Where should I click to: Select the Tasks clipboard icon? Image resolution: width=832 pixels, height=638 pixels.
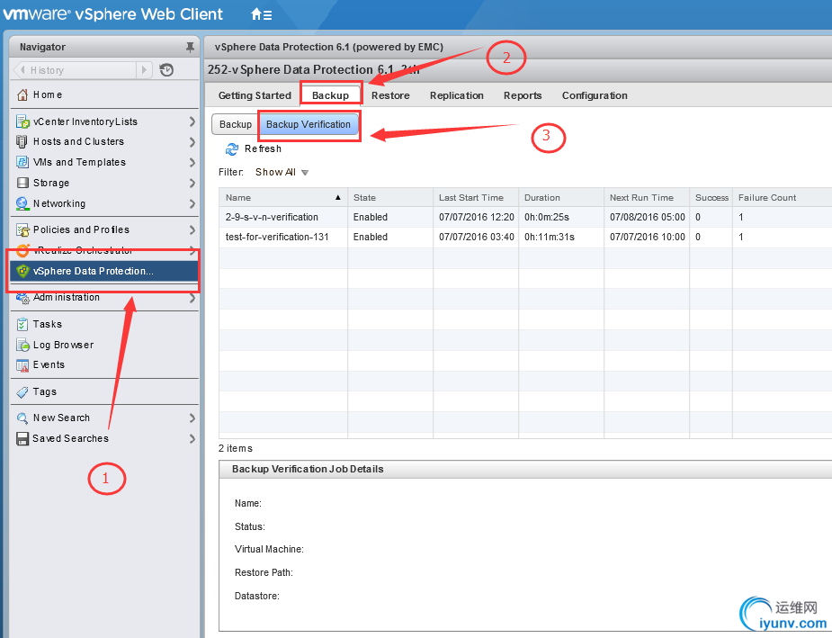pos(22,324)
